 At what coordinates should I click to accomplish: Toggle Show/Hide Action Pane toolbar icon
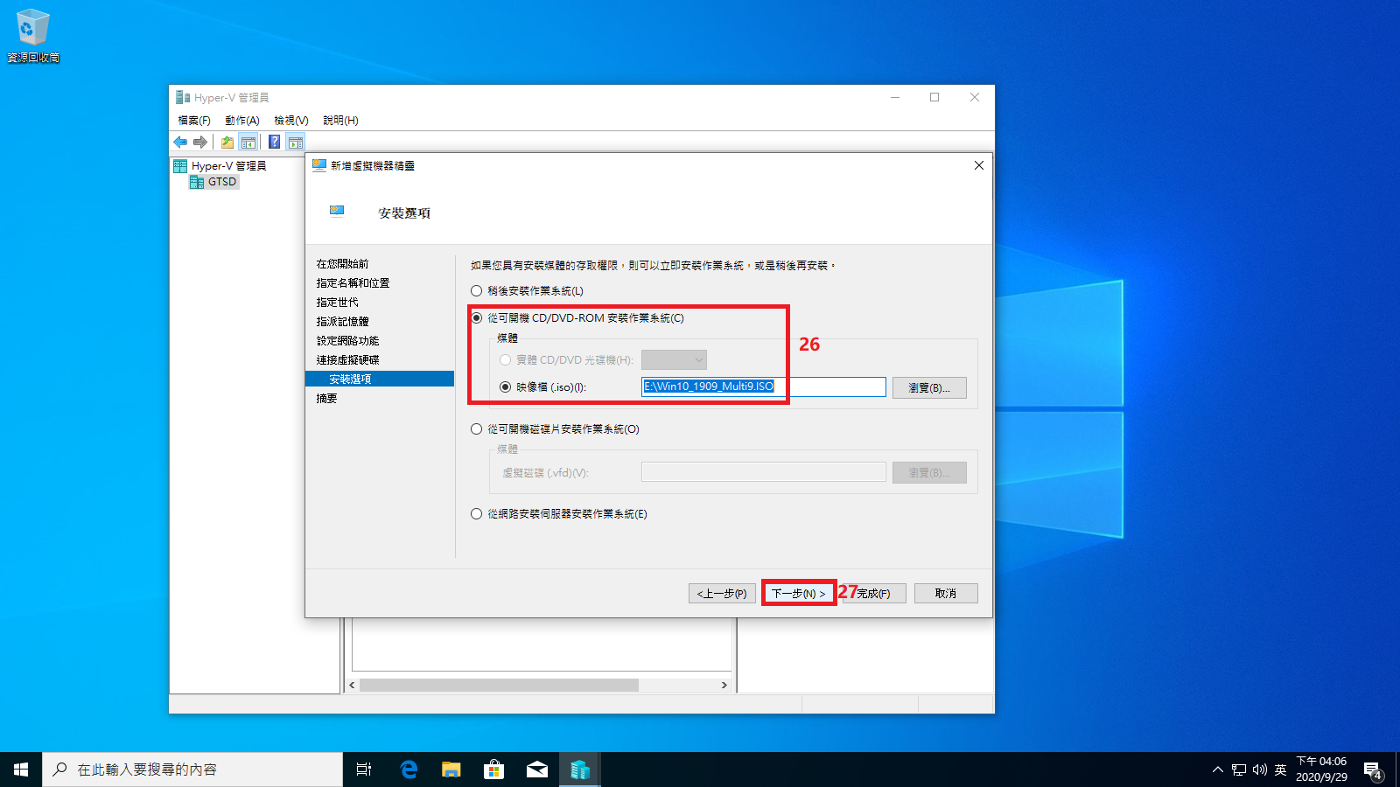point(296,142)
